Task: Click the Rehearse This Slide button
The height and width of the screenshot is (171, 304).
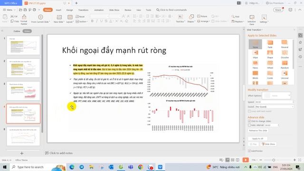Action: [x=258, y=131]
